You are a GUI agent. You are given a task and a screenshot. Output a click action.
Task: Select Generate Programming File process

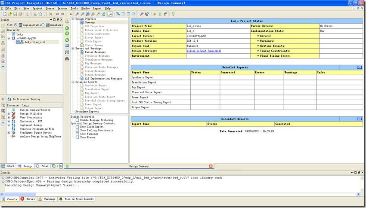pos(37,129)
